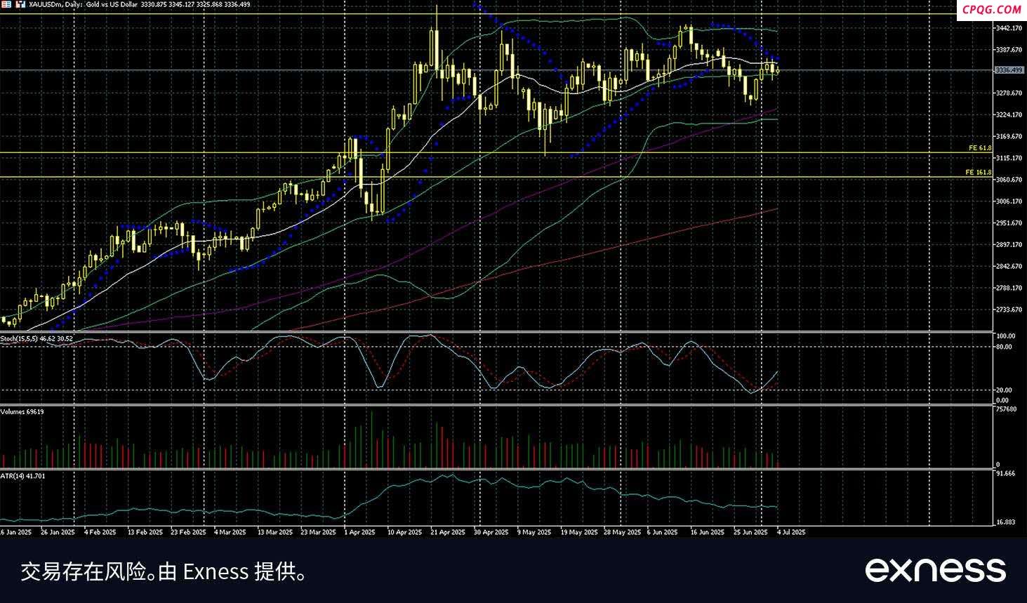Click the 25 Jun 2025 date label
This screenshot has width=1027, height=603.
click(x=750, y=532)
